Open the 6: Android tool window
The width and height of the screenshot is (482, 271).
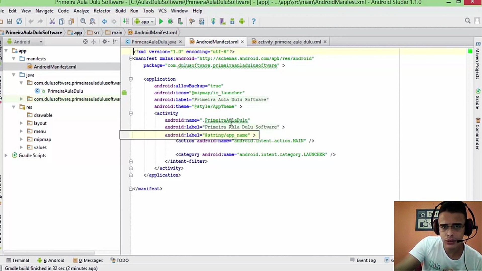click(x=51, y=260)
